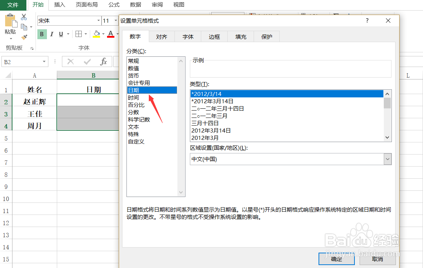Open the 文件 File menu tab

[13, 5]
